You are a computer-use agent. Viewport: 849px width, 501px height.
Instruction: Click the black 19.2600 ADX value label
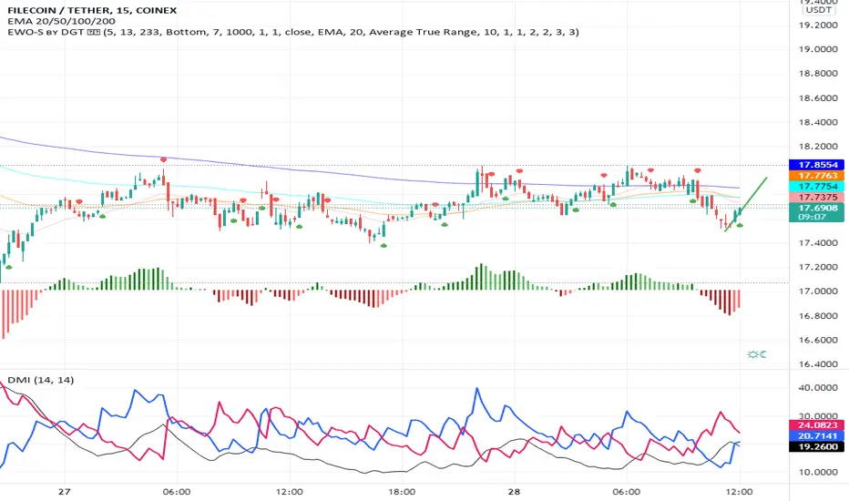tap(816, 447)
